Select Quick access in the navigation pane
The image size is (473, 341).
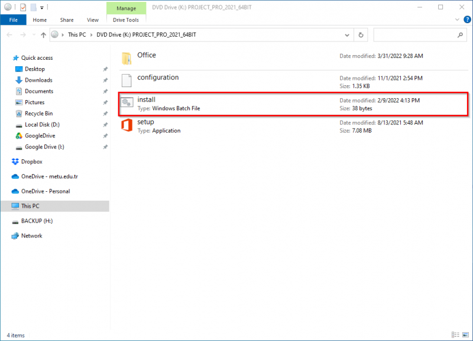37,57
